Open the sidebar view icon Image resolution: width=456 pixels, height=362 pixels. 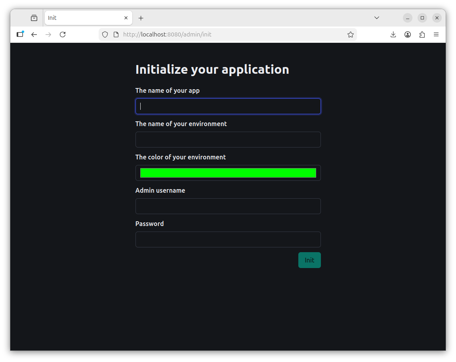click(x=20, y=34)
